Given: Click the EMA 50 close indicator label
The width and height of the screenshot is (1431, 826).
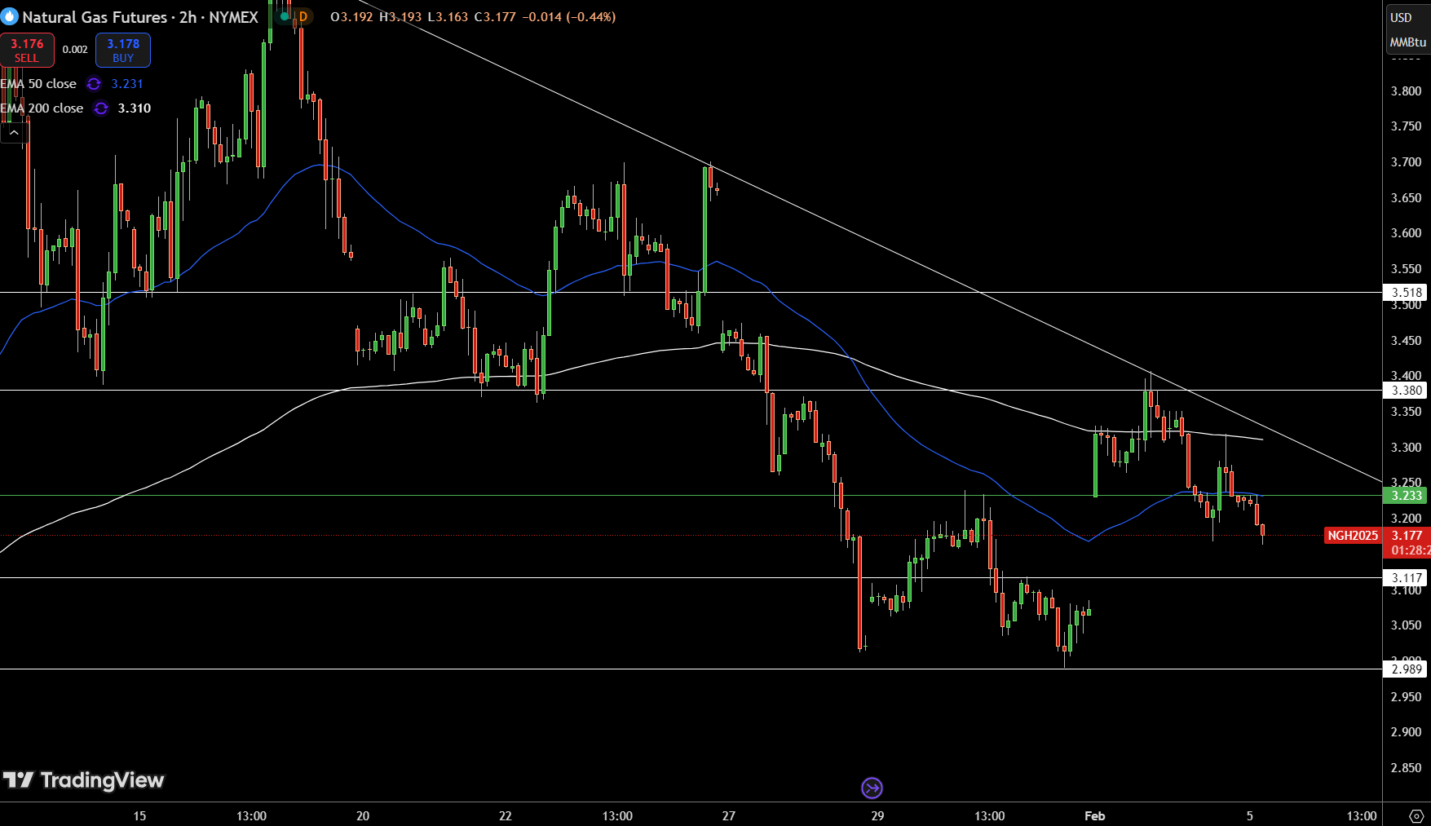Looking at the screenshot, I should (x=38, y=84).
